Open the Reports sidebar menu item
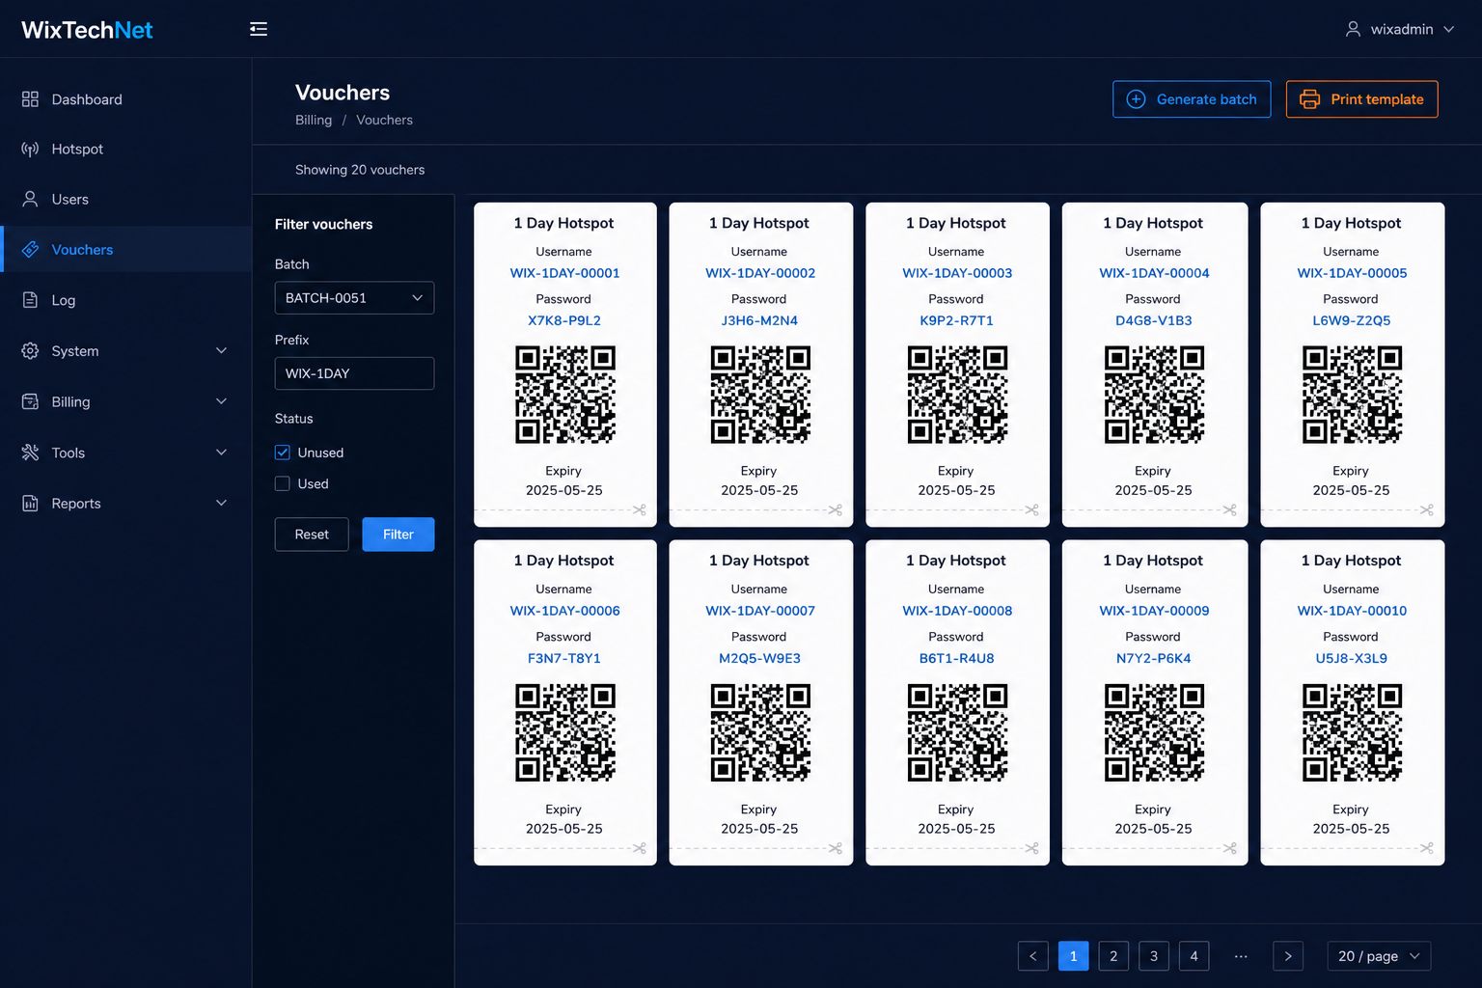This screenshot has width=1482, height=988. point(125,504)
